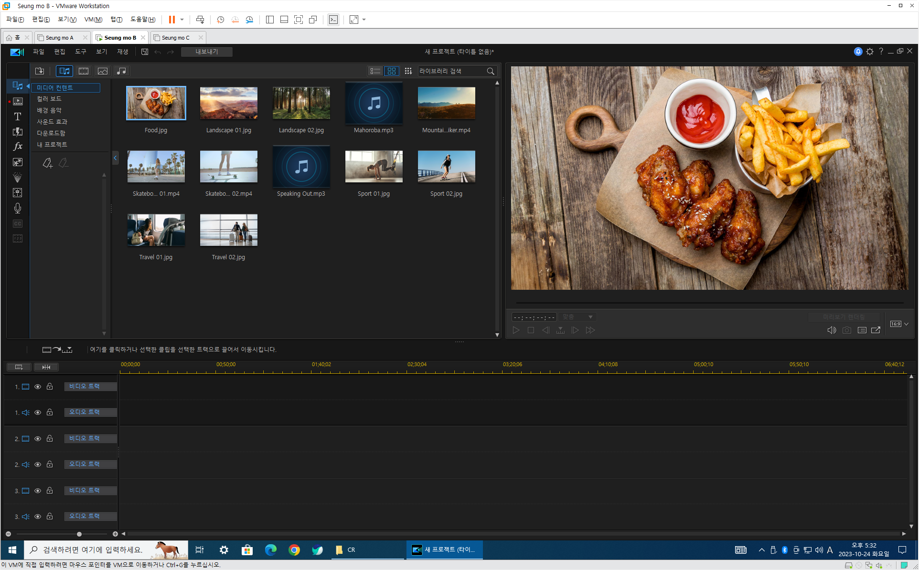Filter library by audio only icon

122,71
